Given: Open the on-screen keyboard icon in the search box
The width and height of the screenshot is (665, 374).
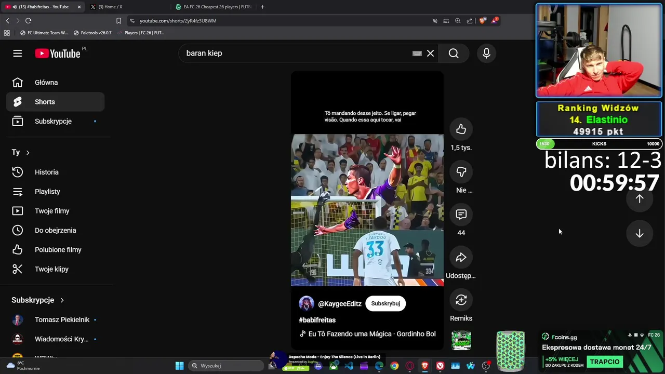Looking at the screenshot, I should coord(417,53).
